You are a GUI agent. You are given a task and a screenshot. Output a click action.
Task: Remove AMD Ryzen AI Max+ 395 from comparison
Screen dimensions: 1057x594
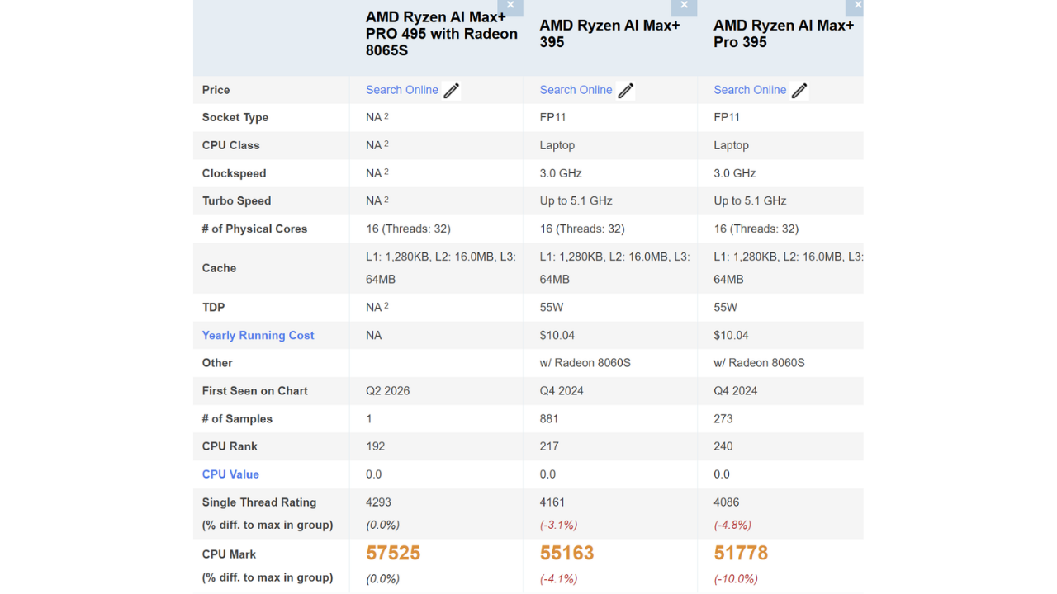[684, 7]
